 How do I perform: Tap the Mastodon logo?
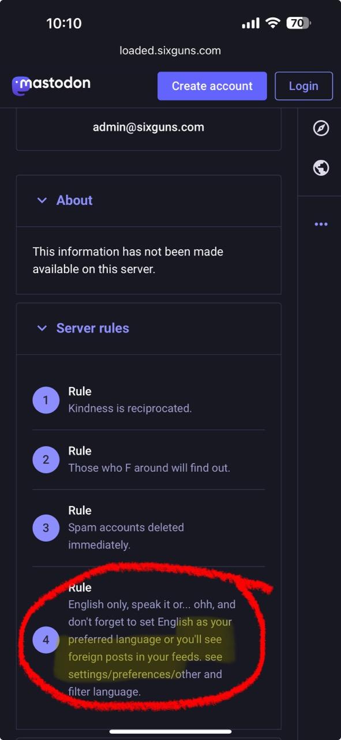coord(51,85)
